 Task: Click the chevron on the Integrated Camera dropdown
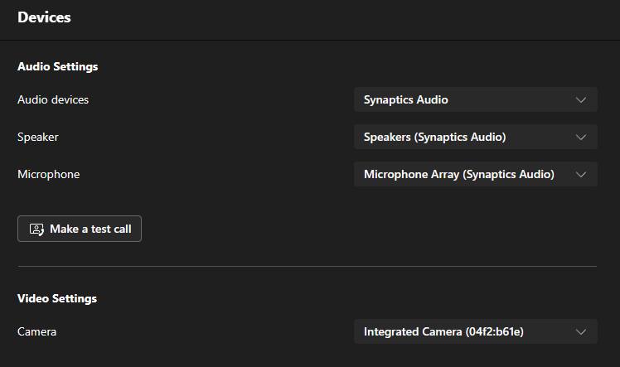coord(581,332)
